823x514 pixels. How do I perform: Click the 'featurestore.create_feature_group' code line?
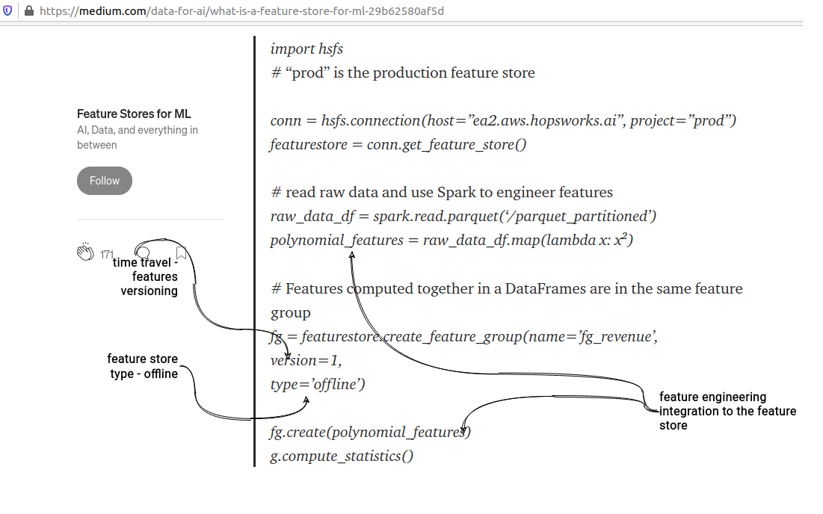(x=464, y=337)
